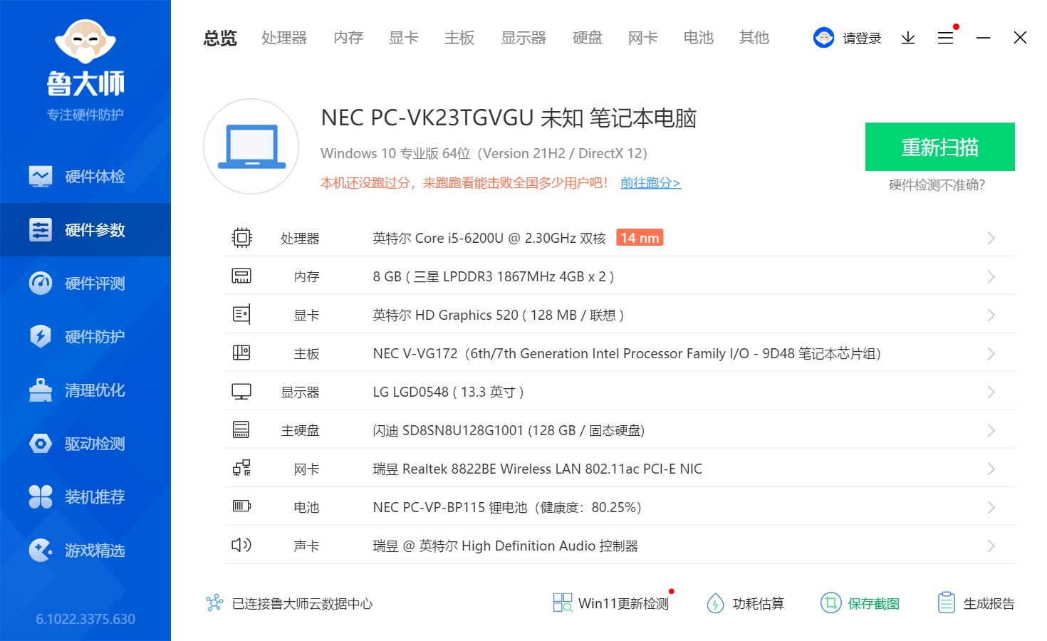The image size is (1047, 641).
Task: Click the 闪迪 SD8SN8U128G1001 disk text
Action: (509, 430)
